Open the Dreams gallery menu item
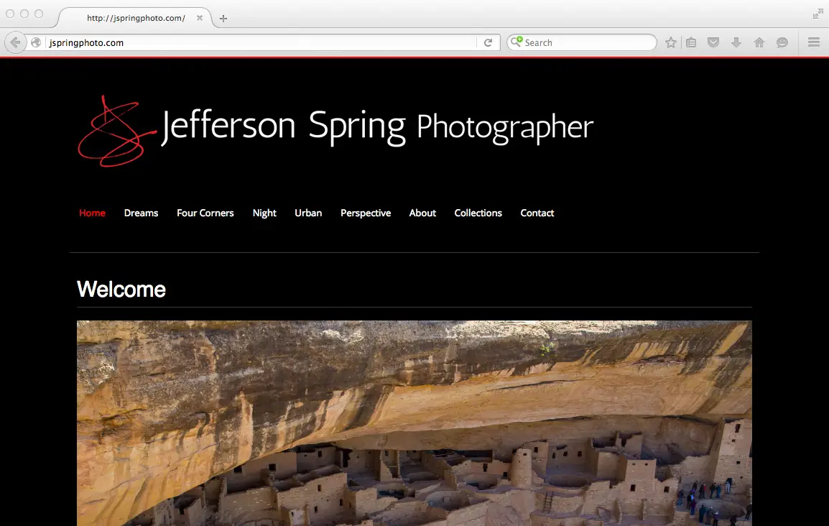829x526 pixels. coord(141,213)
